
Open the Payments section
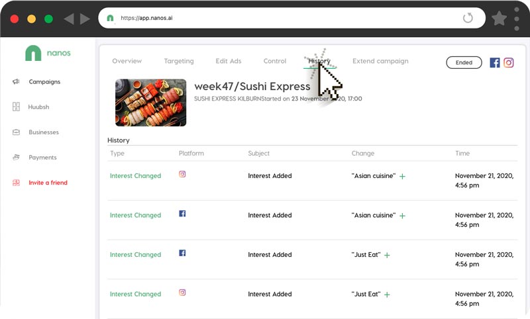coord(42,158)
